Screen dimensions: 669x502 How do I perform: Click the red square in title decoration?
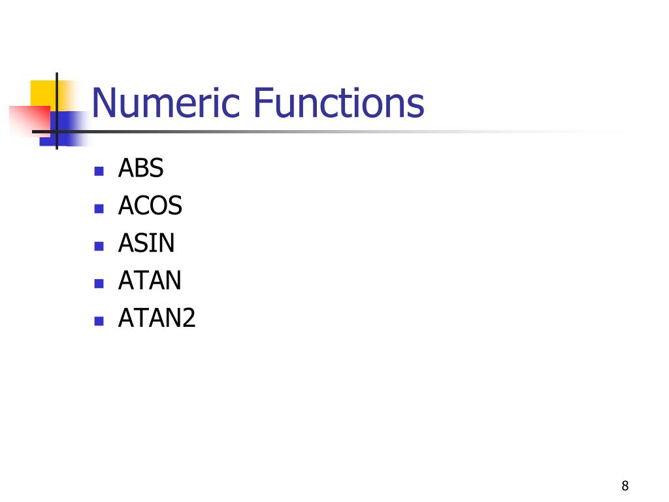tap(29, 120)
